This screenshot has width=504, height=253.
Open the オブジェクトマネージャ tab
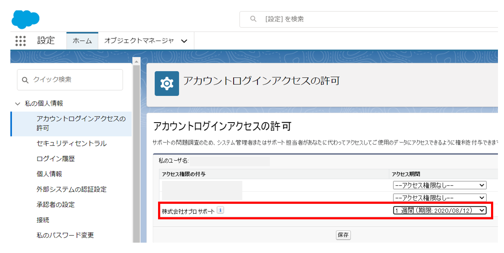(x=139, y=41)
